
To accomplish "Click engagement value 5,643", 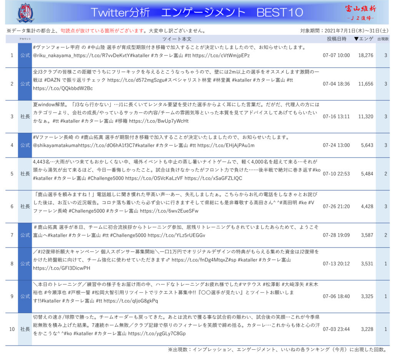I will 367,145.
